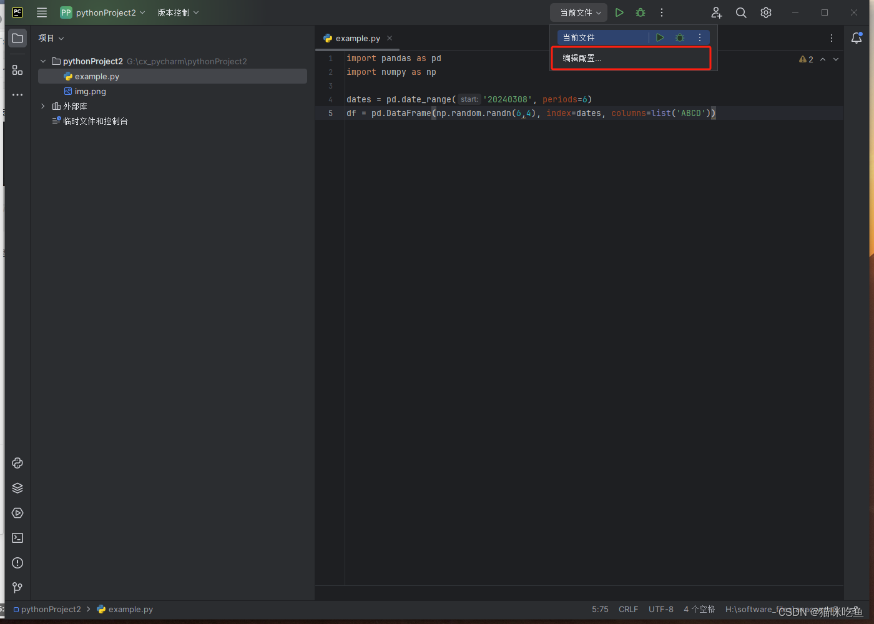Select 编辑配置... menu entry

pyautogui.click(x=631, y=58)
